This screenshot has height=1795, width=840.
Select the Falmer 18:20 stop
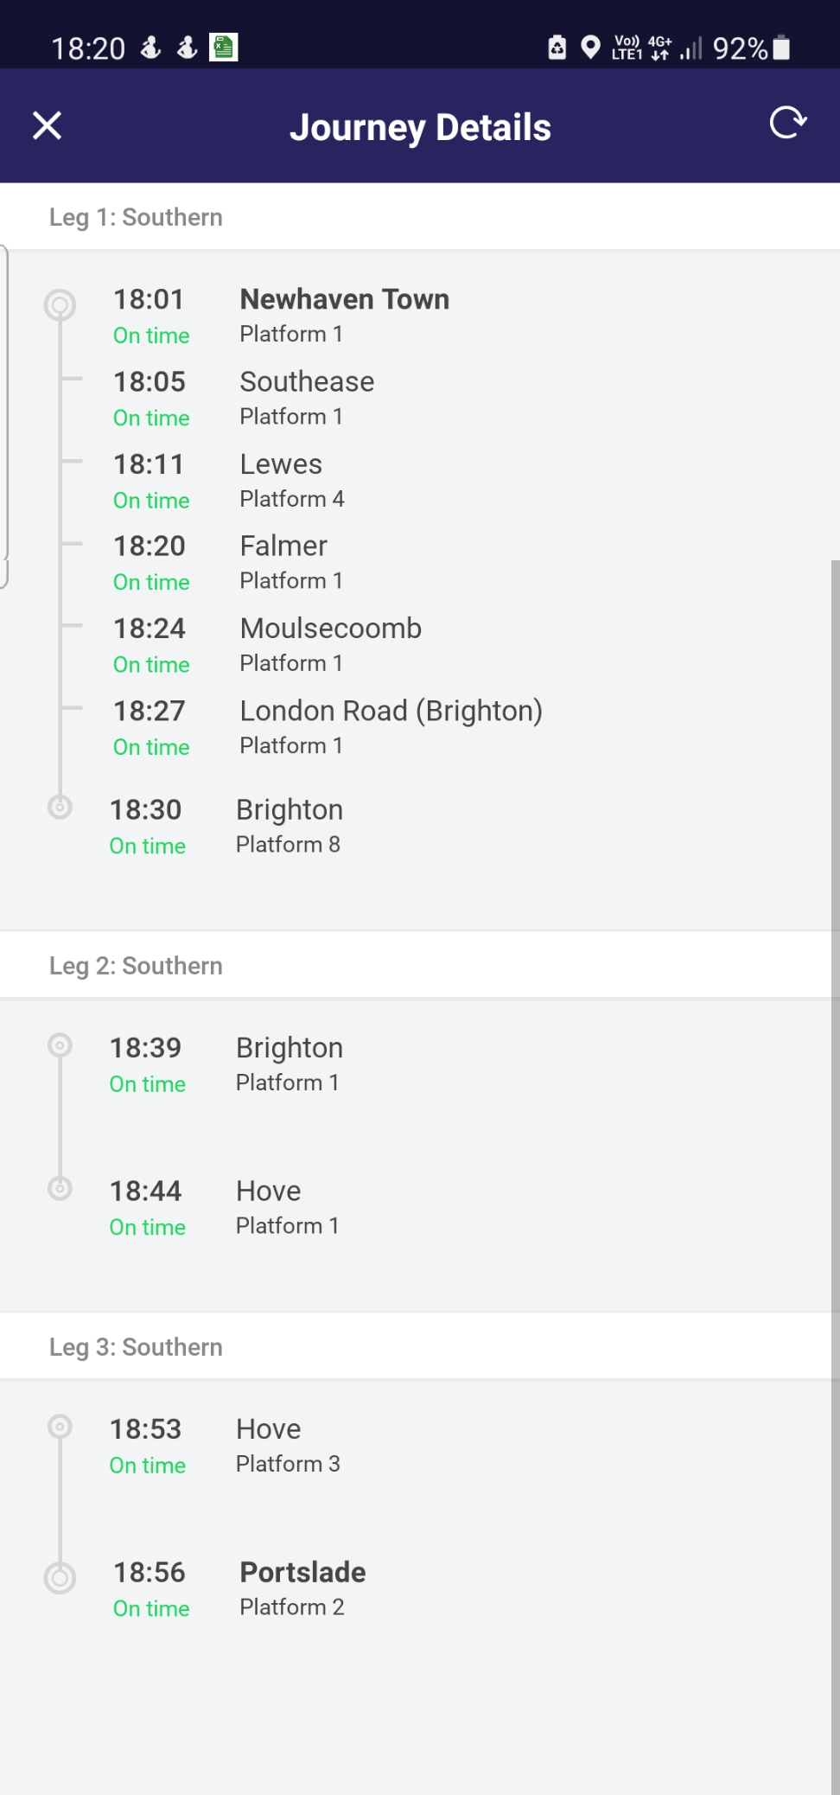click(x=283, y=562)
